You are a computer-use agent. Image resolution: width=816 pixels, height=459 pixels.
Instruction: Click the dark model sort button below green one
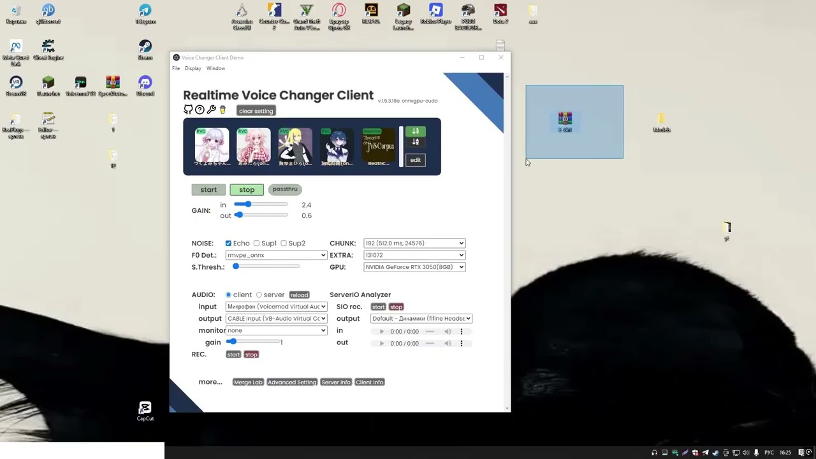pyautogui.click(x=416, y=142)
